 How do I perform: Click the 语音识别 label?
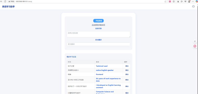(x=98, y=28)
